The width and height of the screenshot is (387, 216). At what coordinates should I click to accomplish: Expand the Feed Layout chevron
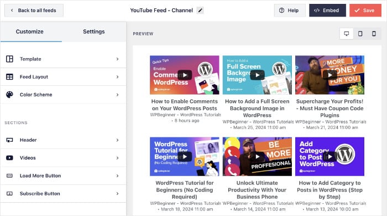(117, 77)
